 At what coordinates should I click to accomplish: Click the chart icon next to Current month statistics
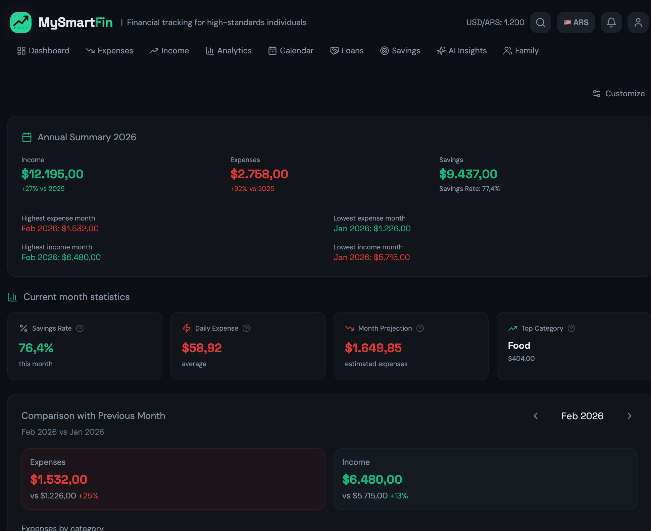coord(12,297)
